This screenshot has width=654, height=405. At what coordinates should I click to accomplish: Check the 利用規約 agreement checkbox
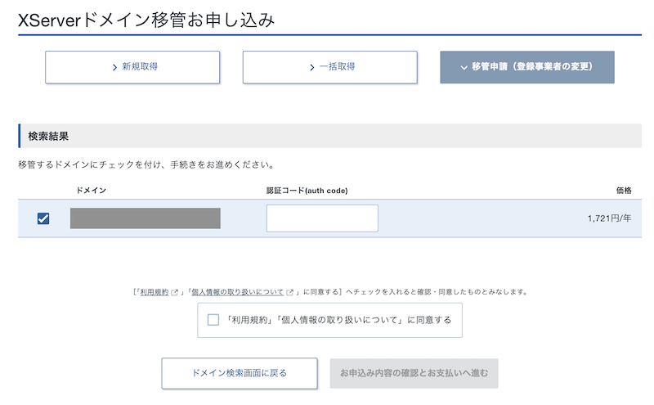(213, 320)
